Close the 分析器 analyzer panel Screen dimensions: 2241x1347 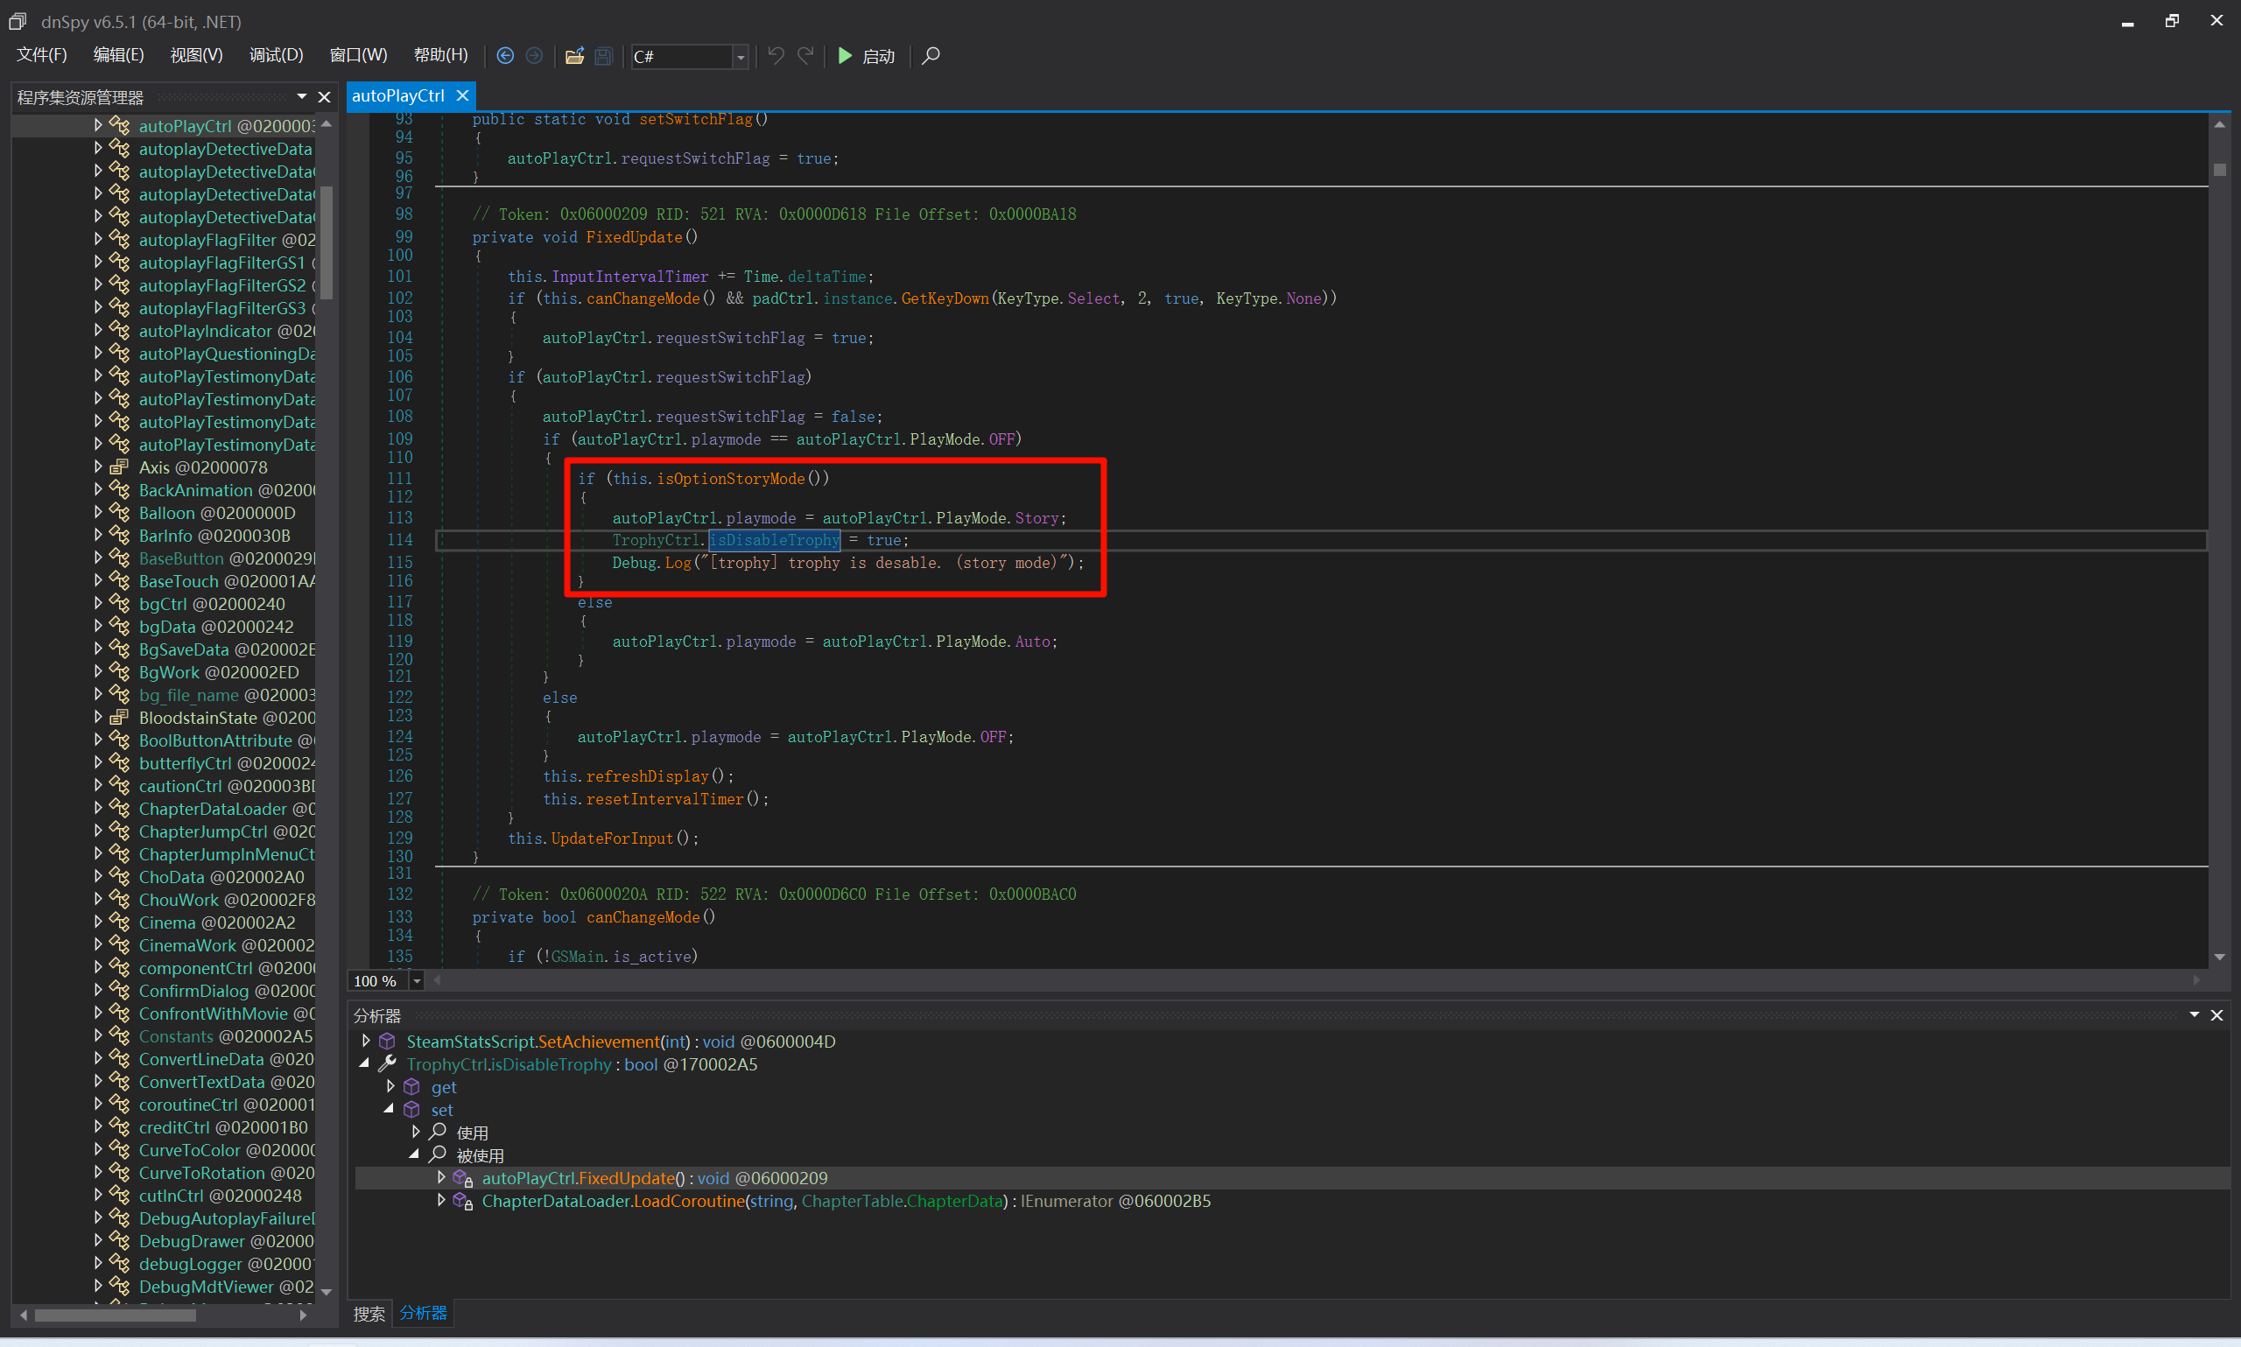click(2216, 1014)
